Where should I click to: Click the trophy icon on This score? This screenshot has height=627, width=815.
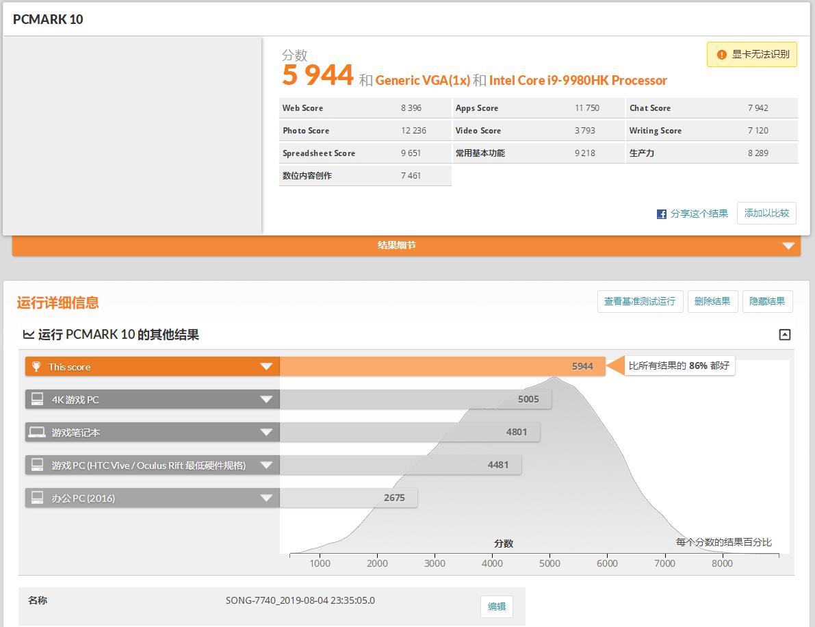(x=37, y=367)
